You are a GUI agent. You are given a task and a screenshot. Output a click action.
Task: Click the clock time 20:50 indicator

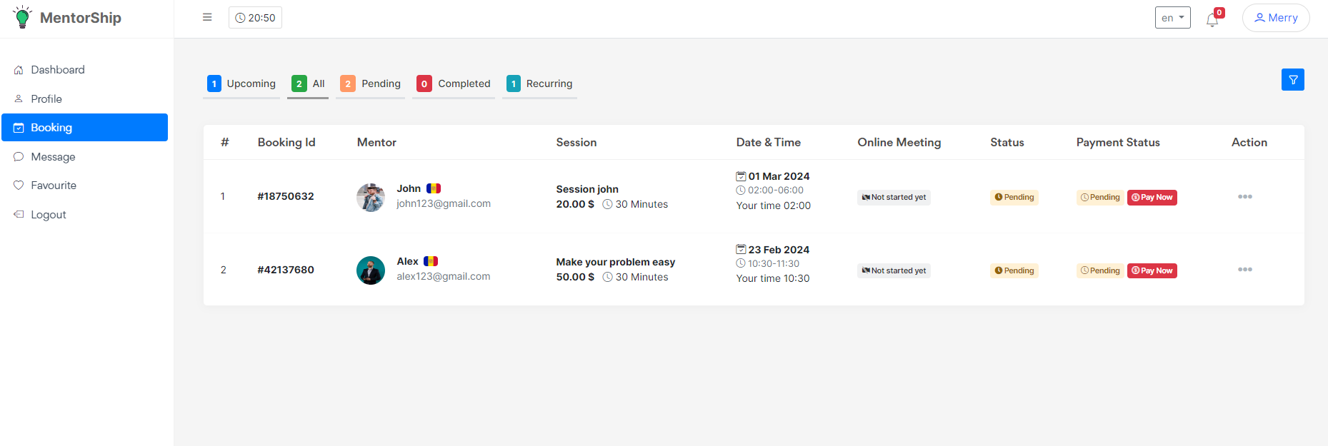tap(255, 18)
